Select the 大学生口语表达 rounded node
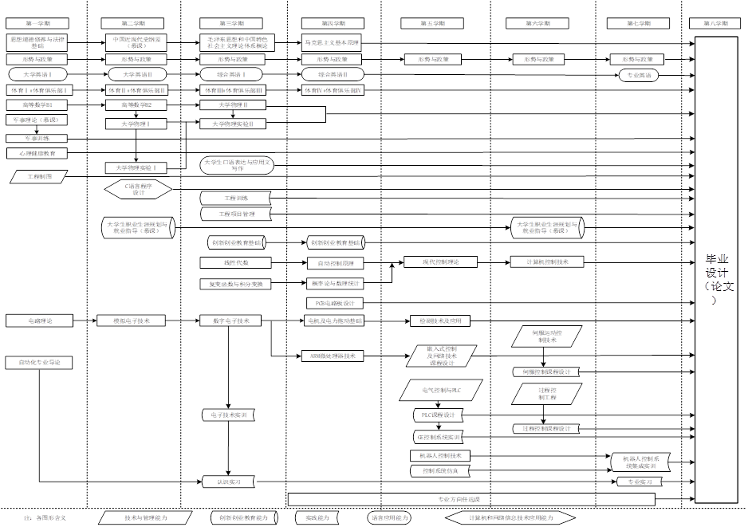 click(x=238, y=165)
